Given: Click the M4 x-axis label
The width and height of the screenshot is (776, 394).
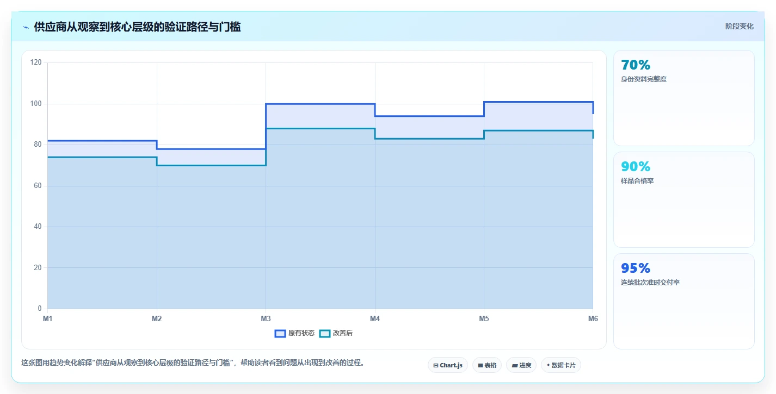Looking at the screenshot, I should [375, 319].
